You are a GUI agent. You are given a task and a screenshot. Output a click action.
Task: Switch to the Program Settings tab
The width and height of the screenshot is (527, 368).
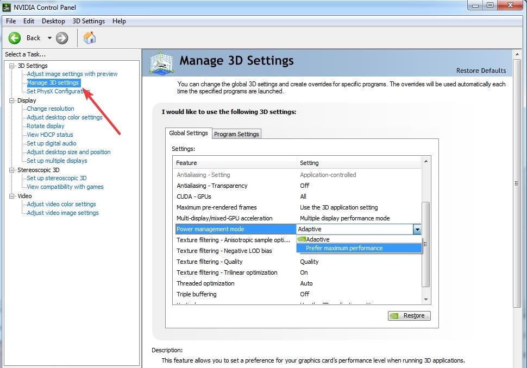click(236, 134)
